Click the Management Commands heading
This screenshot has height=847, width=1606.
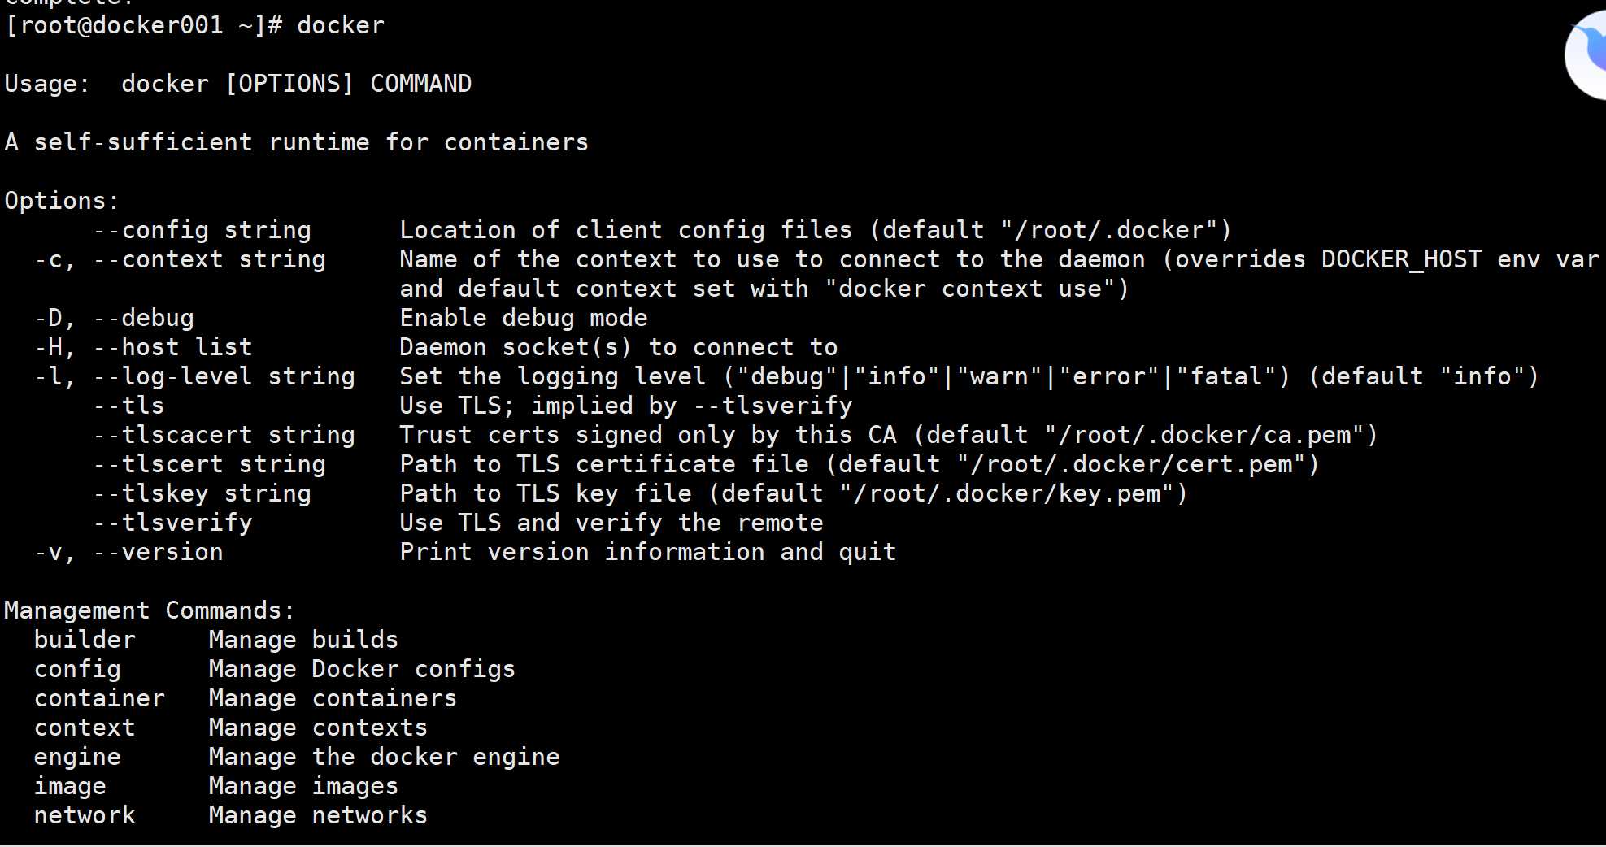[150, 610]
